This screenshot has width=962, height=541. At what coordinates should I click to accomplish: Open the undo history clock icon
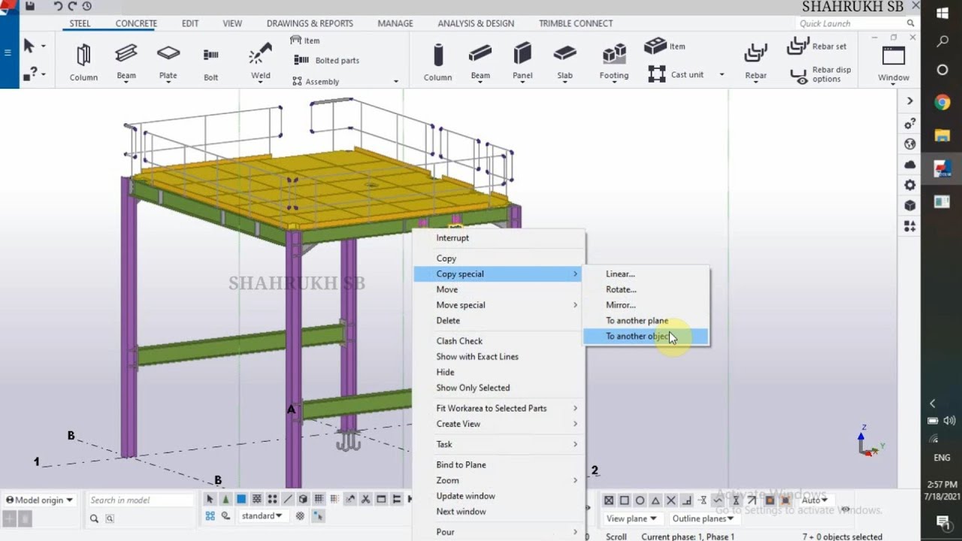pos(87,6)
